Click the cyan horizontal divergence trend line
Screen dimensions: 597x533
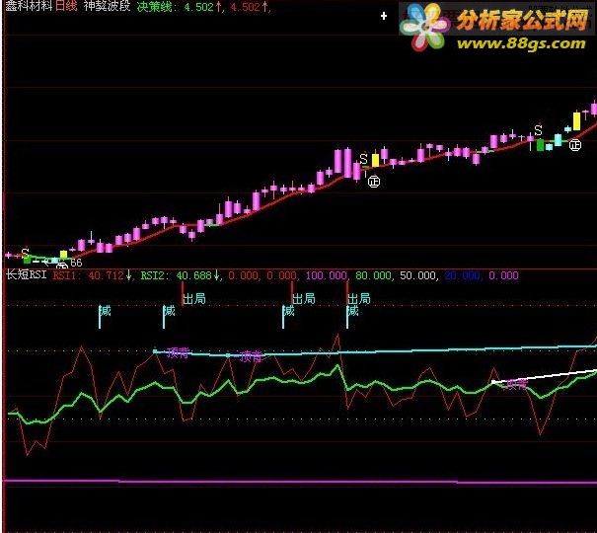375,351
